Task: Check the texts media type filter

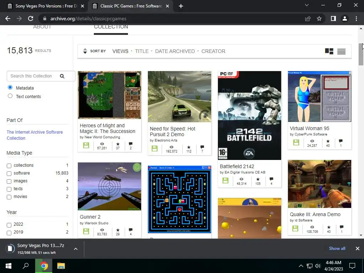Action: click(x=9, y=189)
